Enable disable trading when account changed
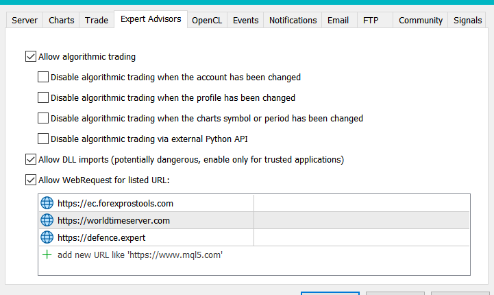 [x=43, y=78]
